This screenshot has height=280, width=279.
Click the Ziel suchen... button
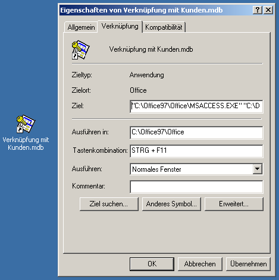(x=109, y=204)
